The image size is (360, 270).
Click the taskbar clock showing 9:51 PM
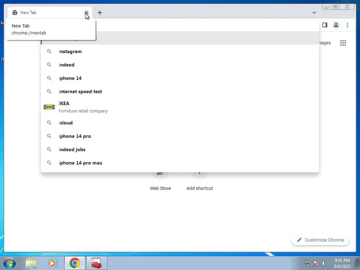pos(342,263)
